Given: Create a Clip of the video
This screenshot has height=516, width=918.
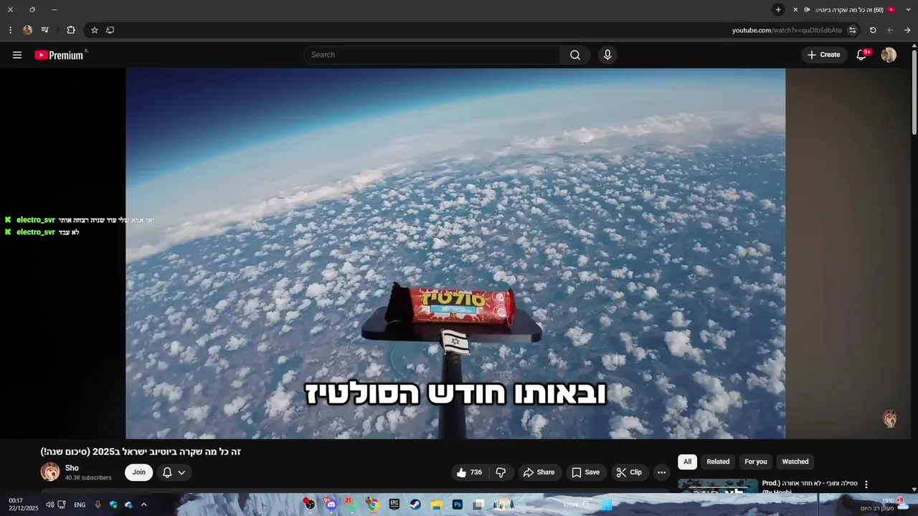Looking at the screenshot, I should 629,472.
